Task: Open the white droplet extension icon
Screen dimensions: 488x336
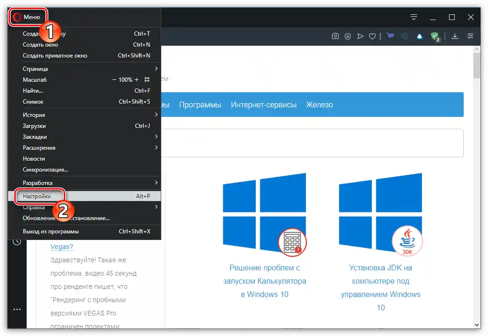Action: (420, 37)
